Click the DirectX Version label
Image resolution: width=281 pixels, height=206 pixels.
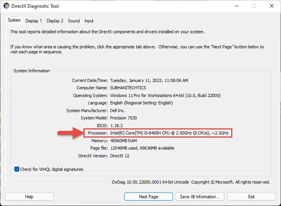(93, 156)
